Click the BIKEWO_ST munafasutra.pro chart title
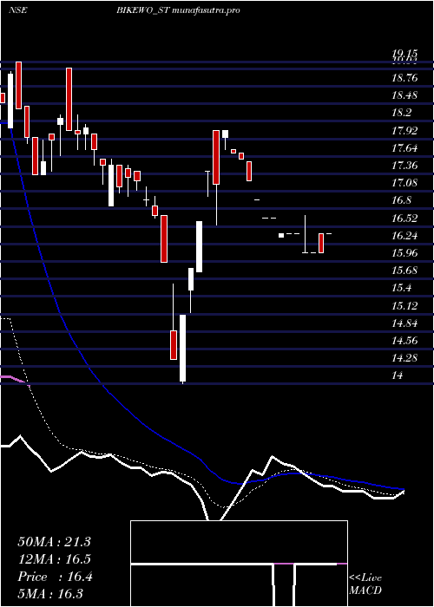The height and width of the screenshot is (607, 434). click(x=178, y=10)
